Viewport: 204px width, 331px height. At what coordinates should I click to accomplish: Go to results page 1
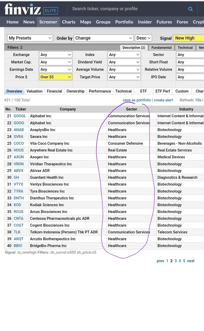[167, 261]
